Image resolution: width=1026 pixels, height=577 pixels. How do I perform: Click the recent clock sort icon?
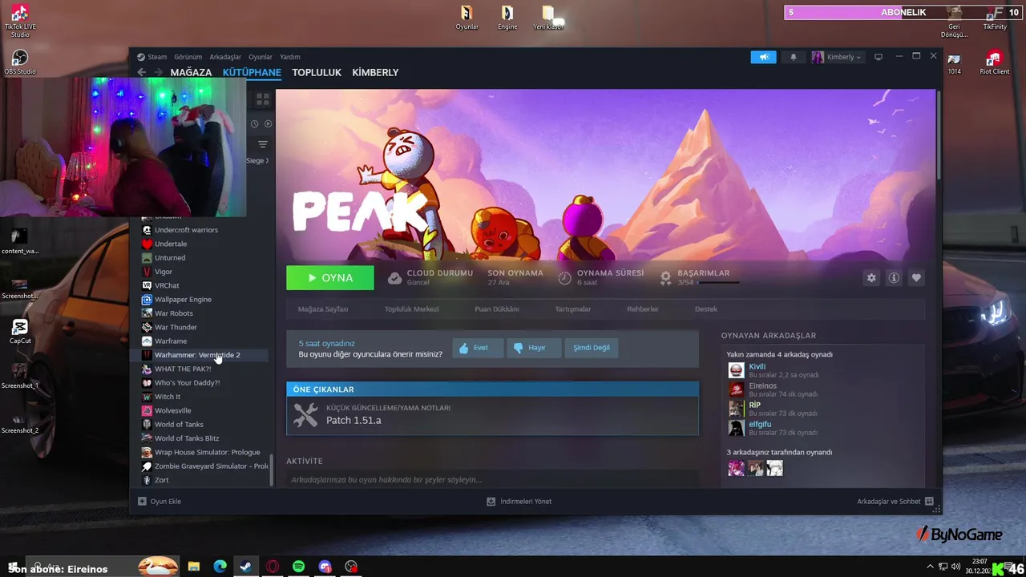254,124
